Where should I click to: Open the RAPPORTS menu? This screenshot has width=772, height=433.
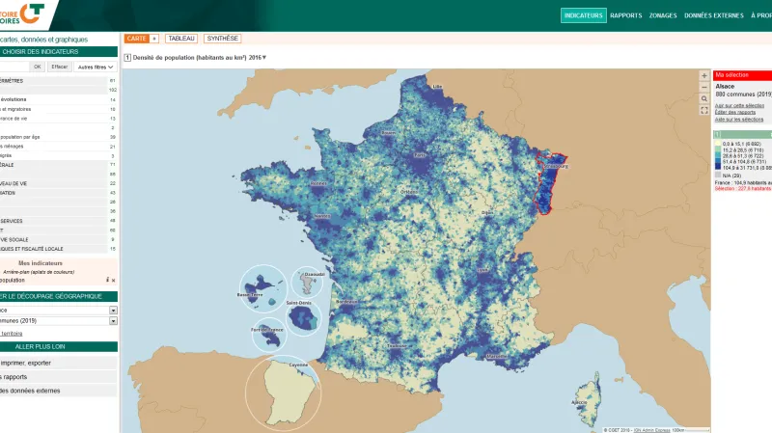click(626, 15)
